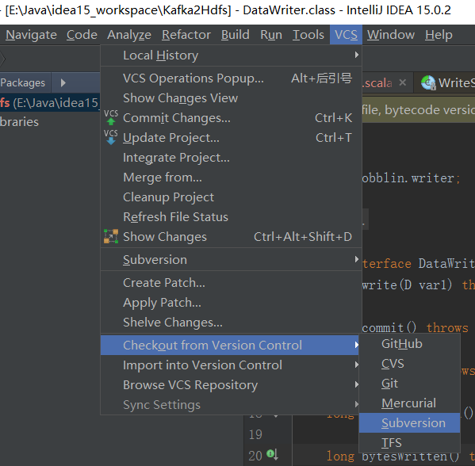Viewport: 475px width, 466px height.
Task: Open the Code menu
Action: coord(82,35)
